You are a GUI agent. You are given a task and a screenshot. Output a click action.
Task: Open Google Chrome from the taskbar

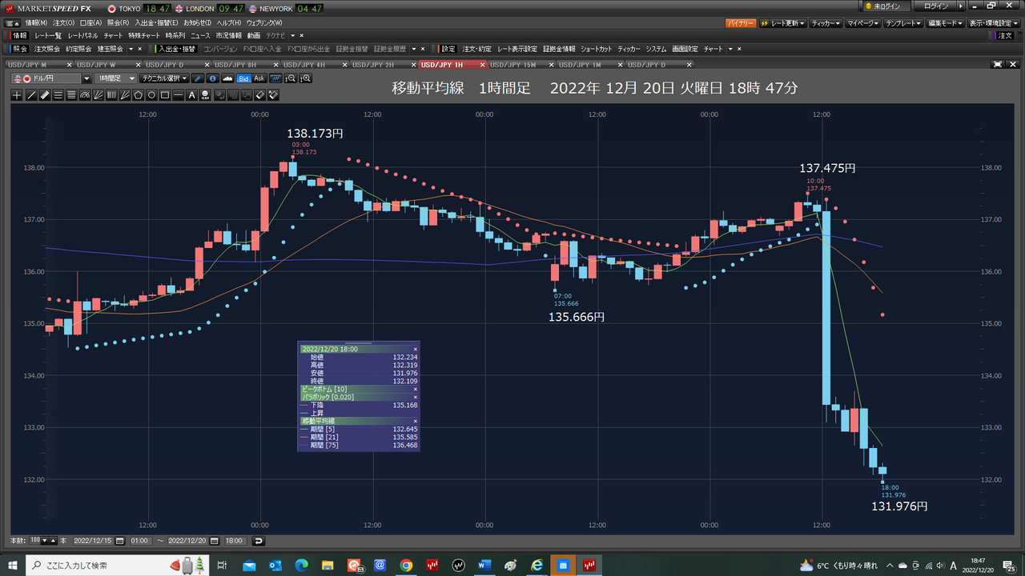tap(406, 565)
